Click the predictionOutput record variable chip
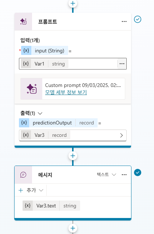The image size is (154, 234). point(58,123)
